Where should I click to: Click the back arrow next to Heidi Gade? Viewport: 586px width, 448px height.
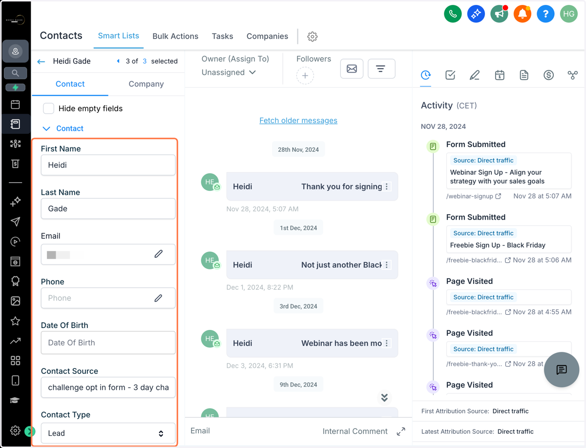pos(41,61)
